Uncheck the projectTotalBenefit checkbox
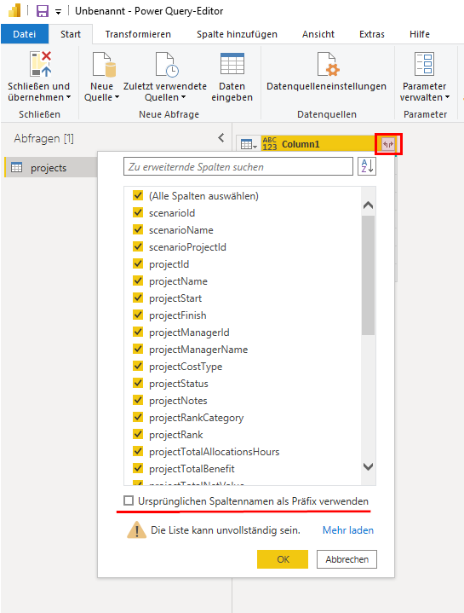 pyautogui.click(x=138, y=468)
